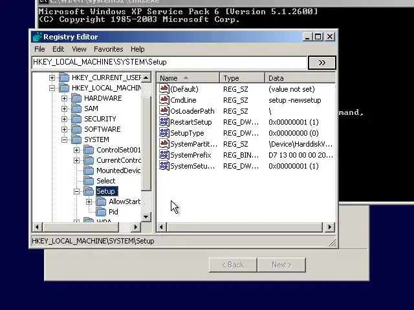Expand the ControlSet001 key node
Screen dimensions: 414x310
click(76, 150)
